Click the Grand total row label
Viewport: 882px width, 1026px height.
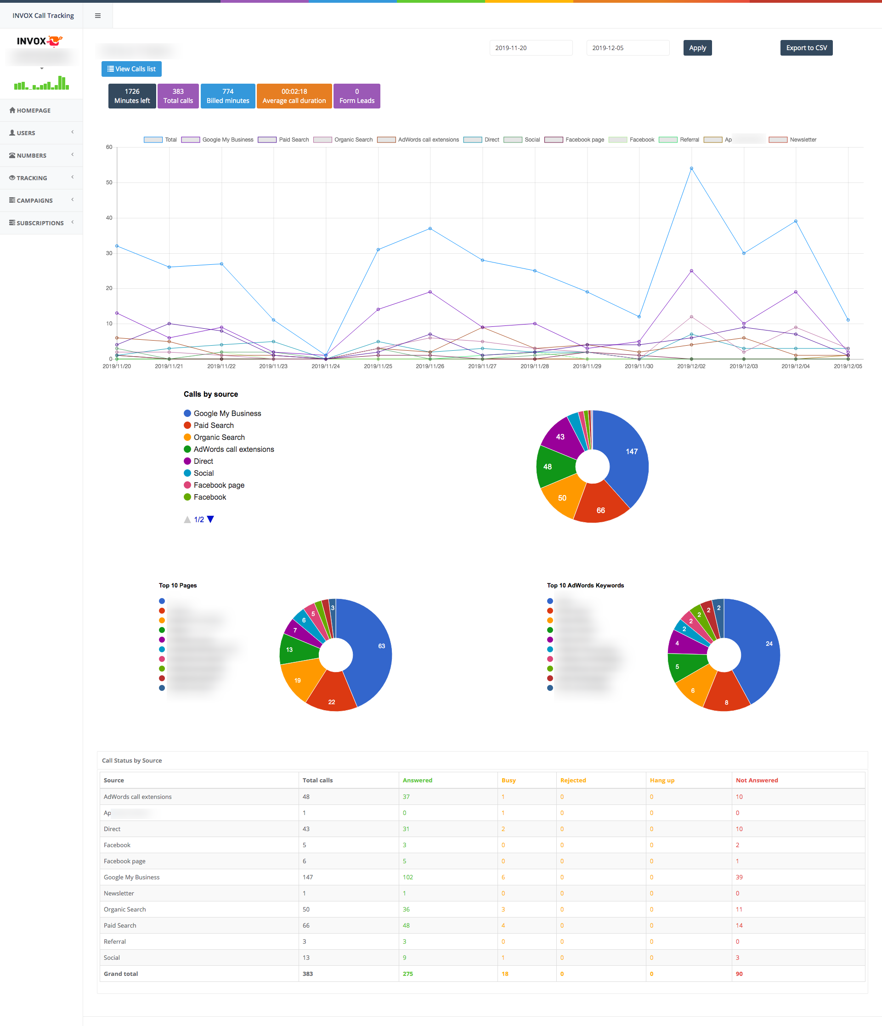point(121,974)
